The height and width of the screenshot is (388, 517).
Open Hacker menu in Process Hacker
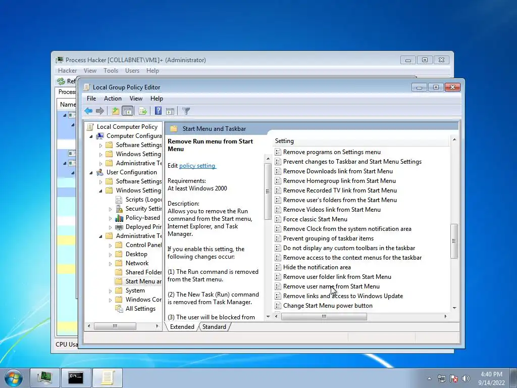click(67, 71)
